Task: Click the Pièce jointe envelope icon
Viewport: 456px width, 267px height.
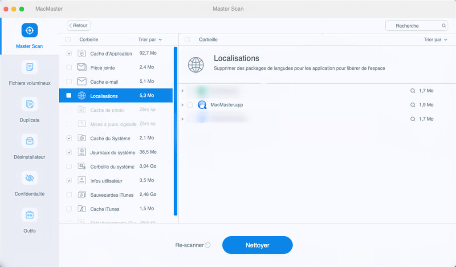Action: (82, 67)
